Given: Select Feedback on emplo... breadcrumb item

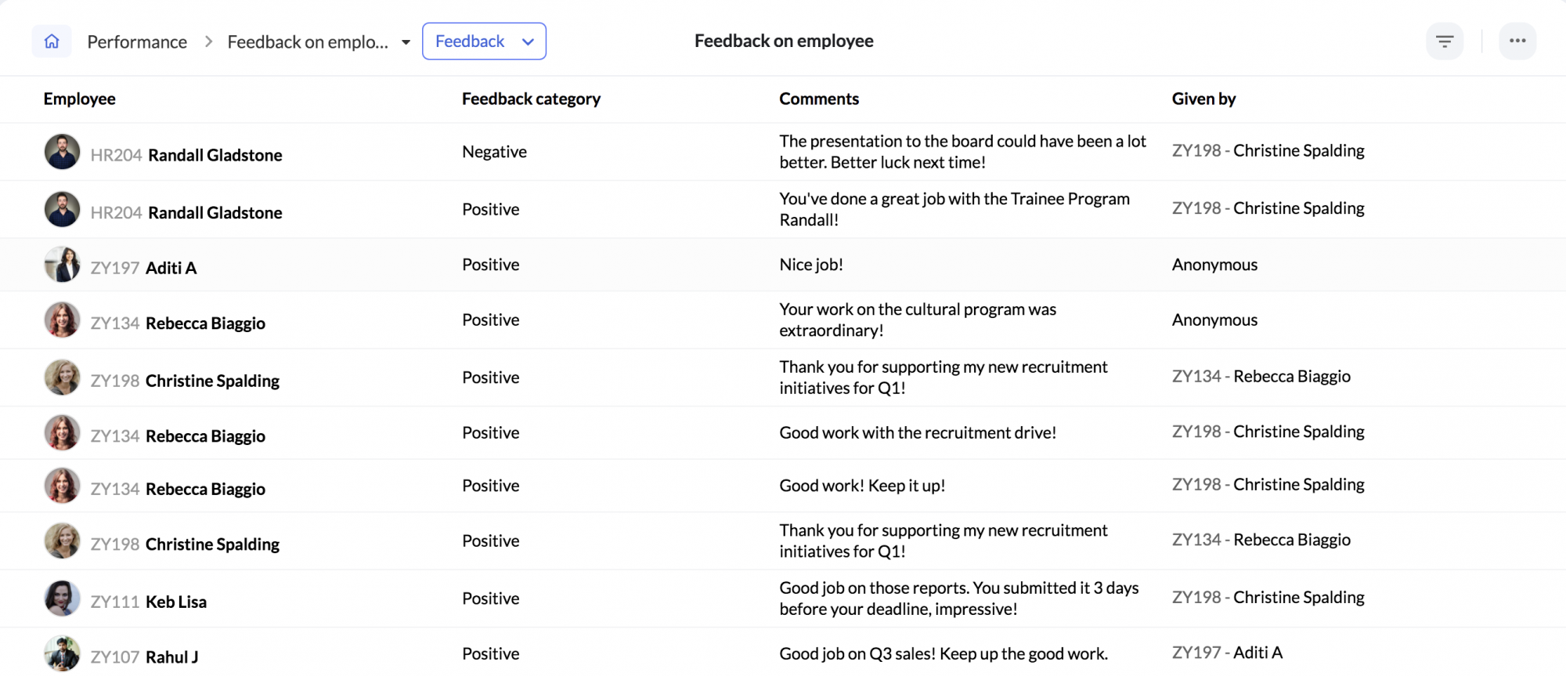Looking at the screenshot, I should click(308, 42).
